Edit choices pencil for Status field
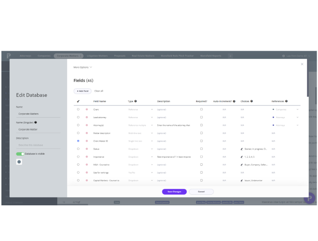318x241 pixels. (242, 149)
